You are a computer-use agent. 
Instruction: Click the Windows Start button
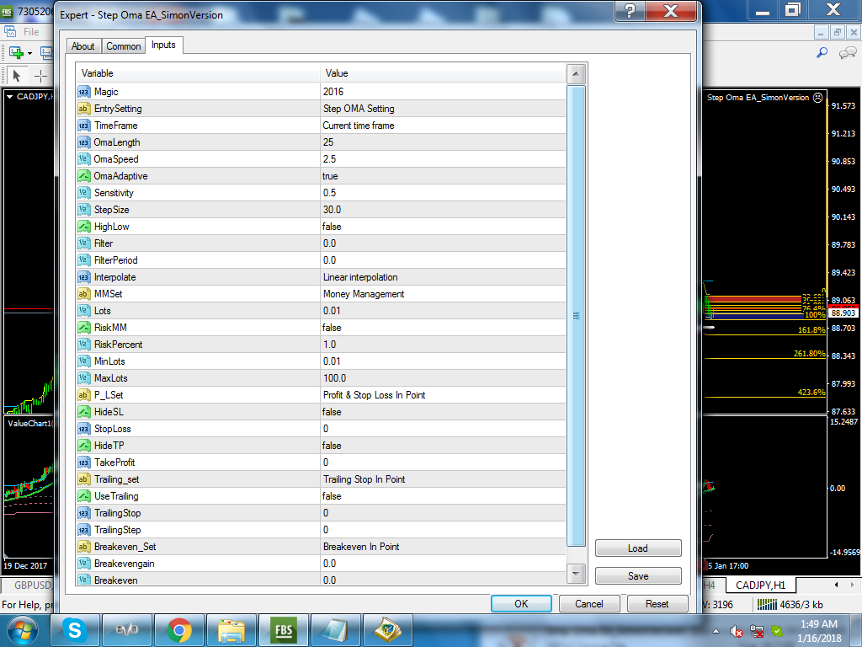(x=23, y=630)
